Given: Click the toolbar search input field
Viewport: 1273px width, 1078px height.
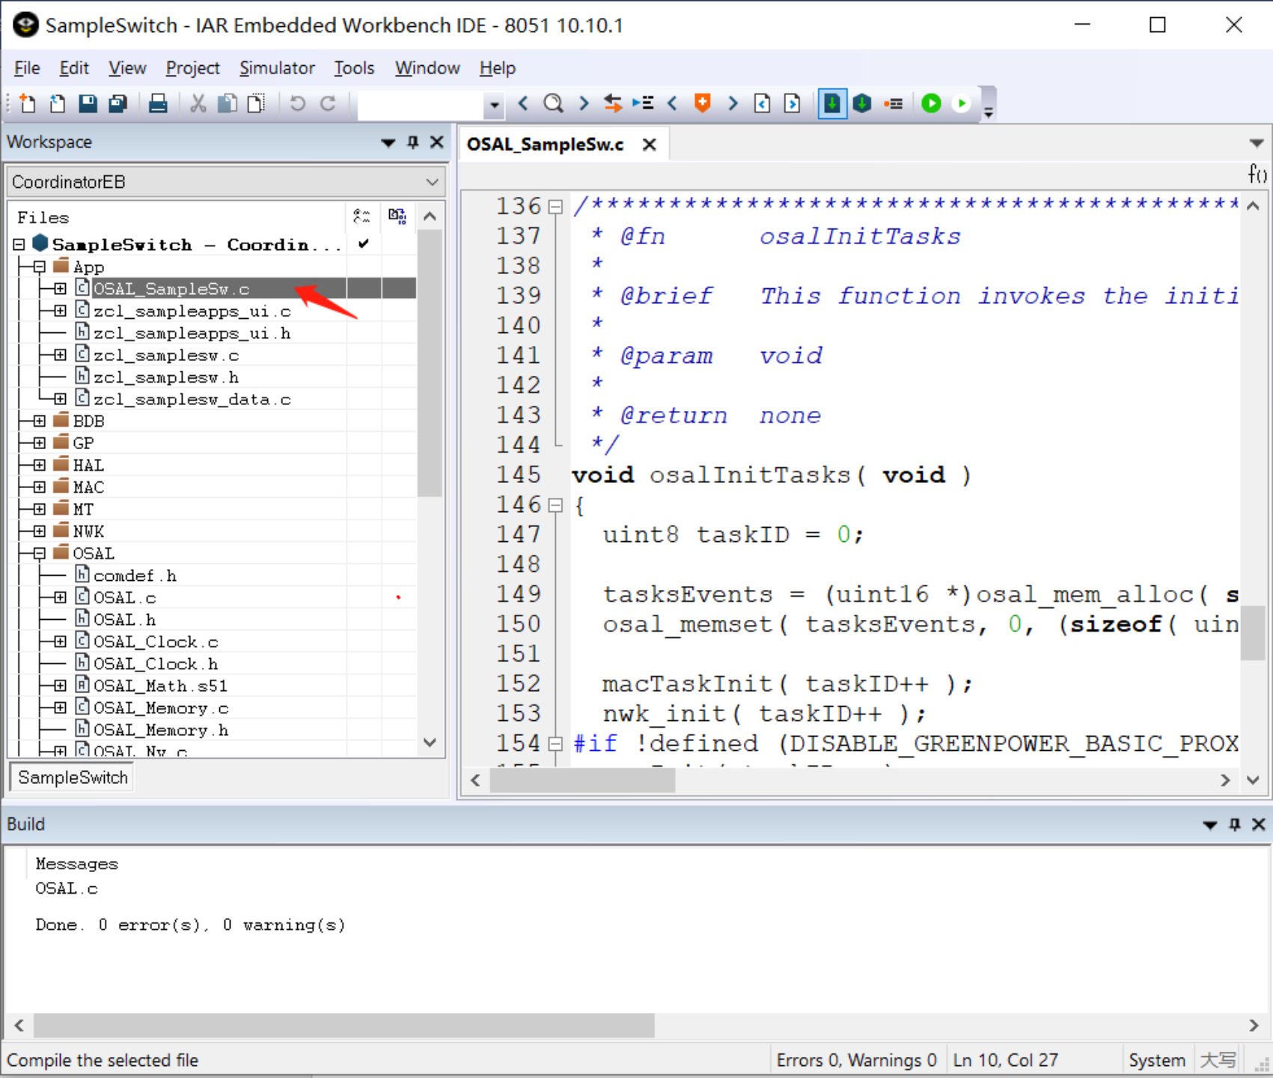Looking at the screenshot, I should point(421,105).
